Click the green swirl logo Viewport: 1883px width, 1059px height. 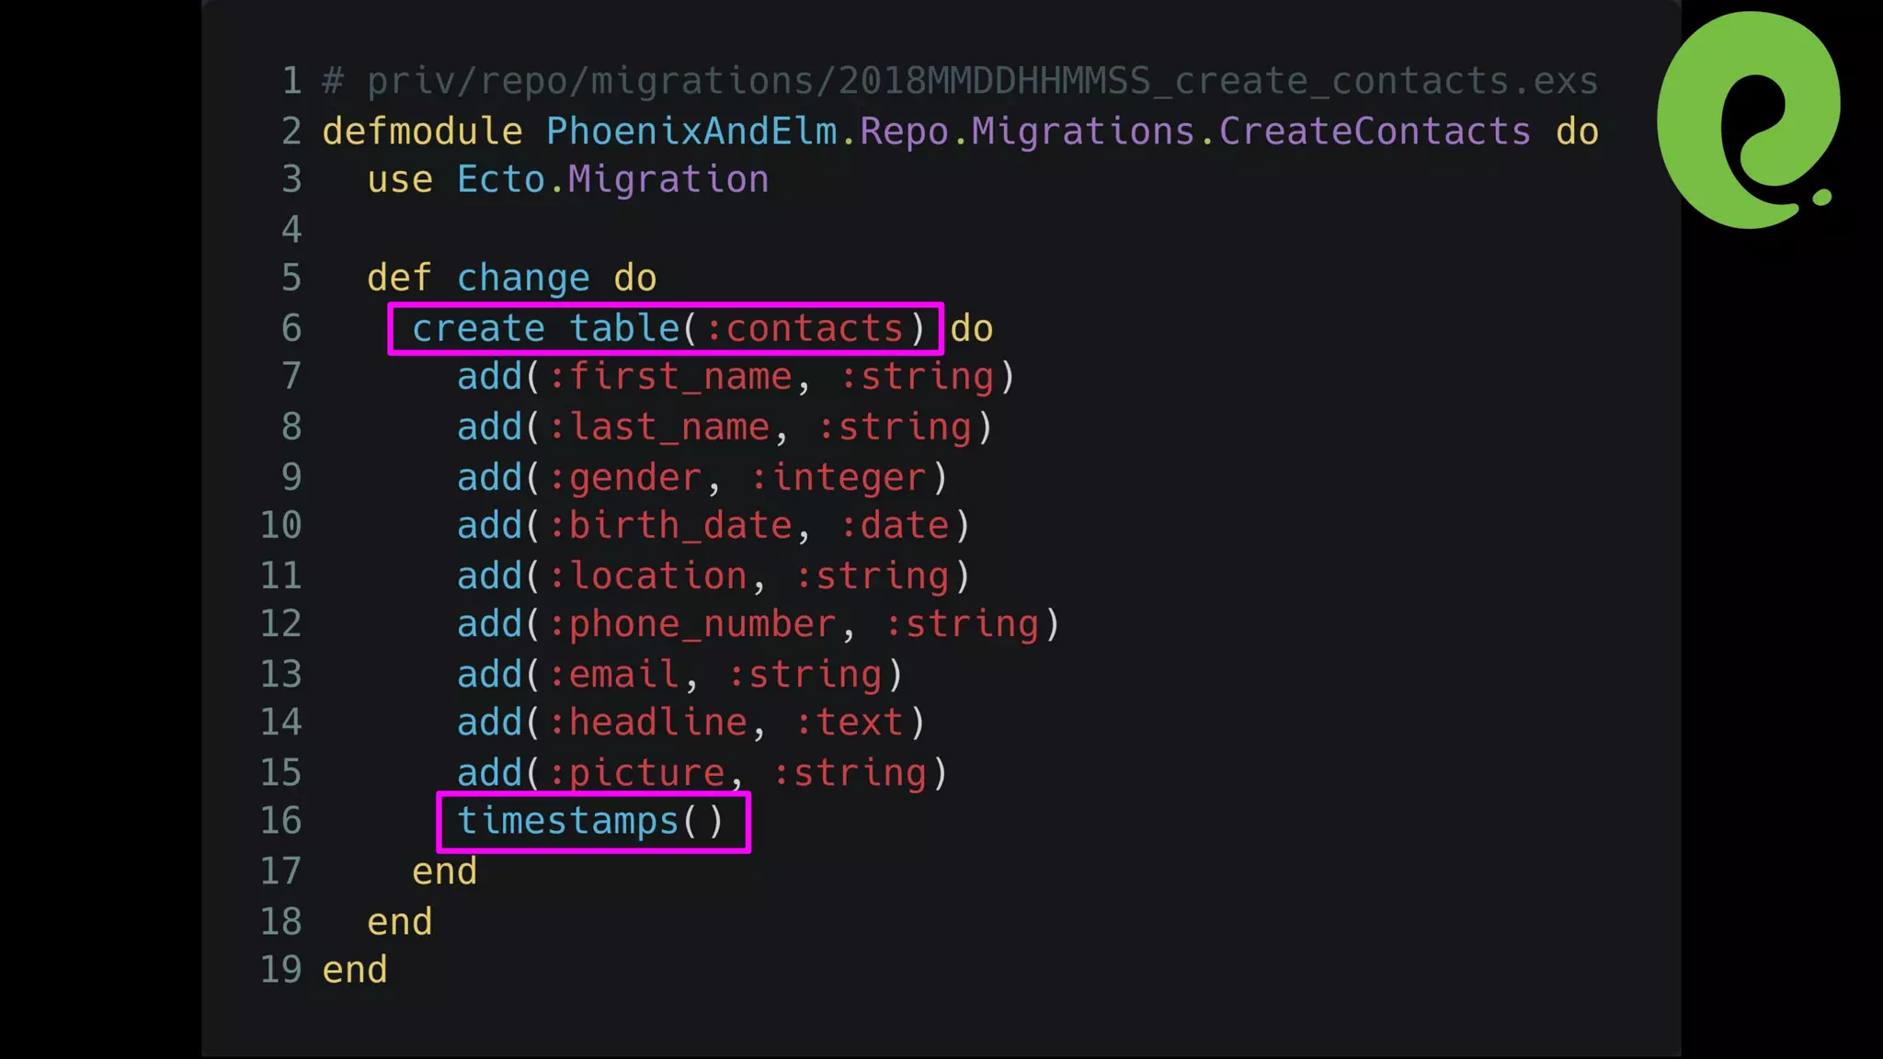[1745, 120]
